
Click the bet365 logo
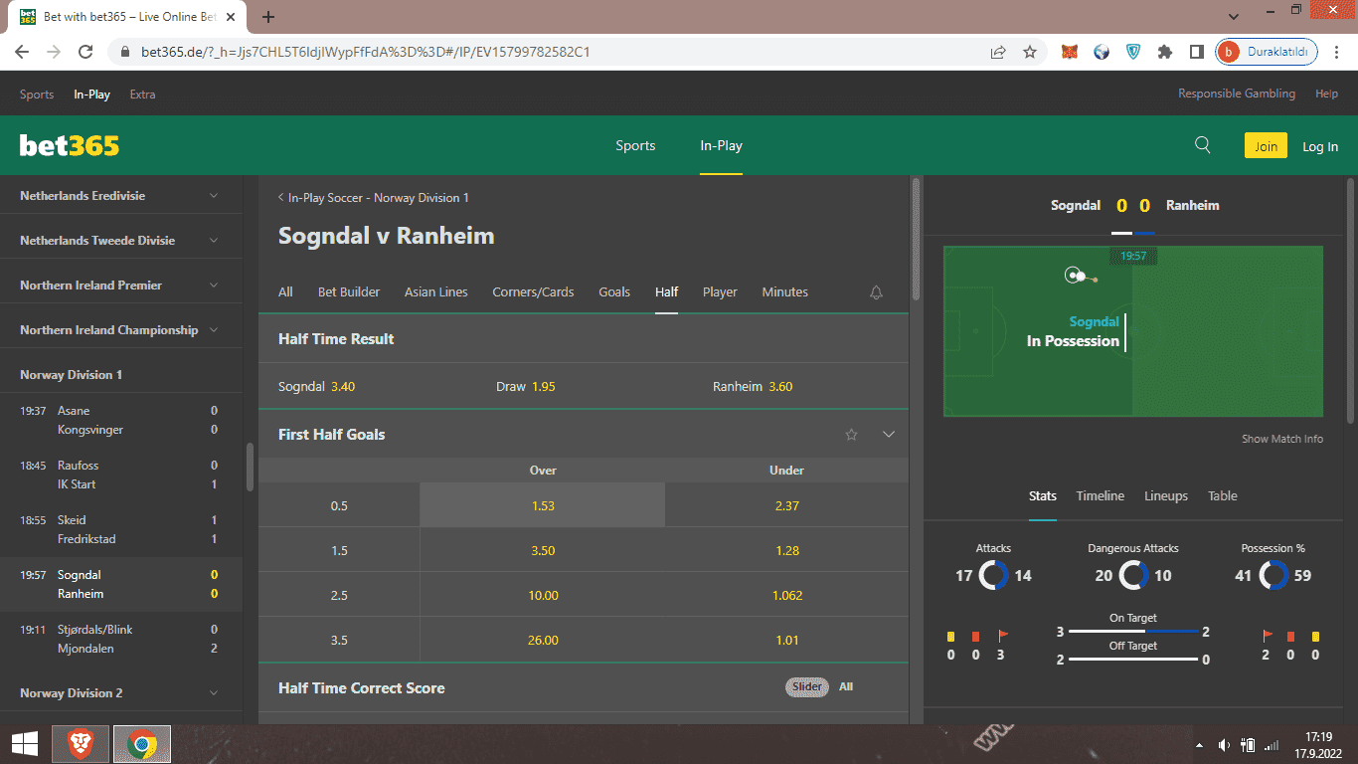(70, 145)
